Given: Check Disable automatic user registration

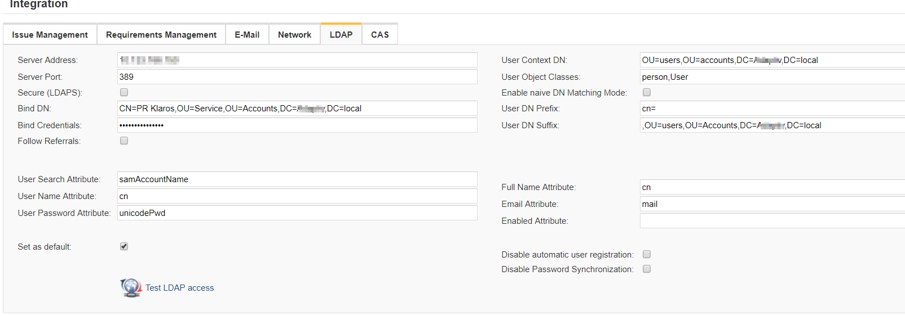Looking at the screenshot, I should pyautogui.click(x=647, y=254).
